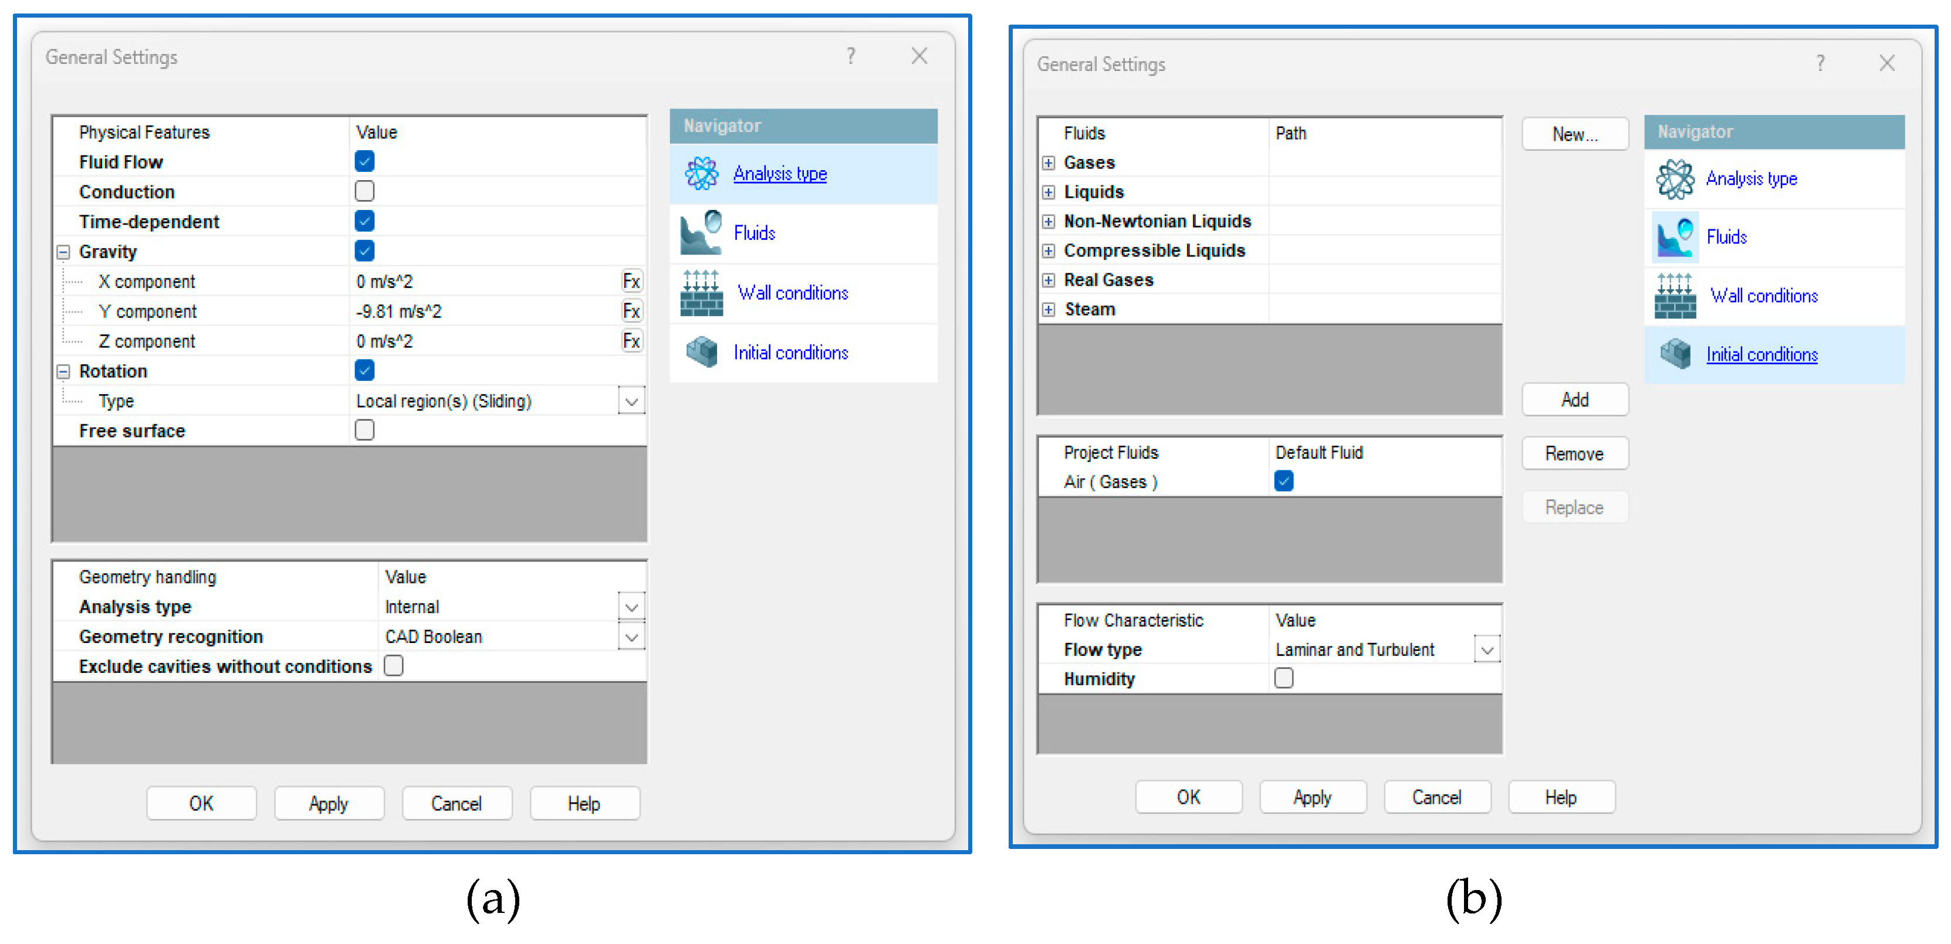Enable the Conduction checkbox
The image size is (1951, 944).
[x=364, y=191]
